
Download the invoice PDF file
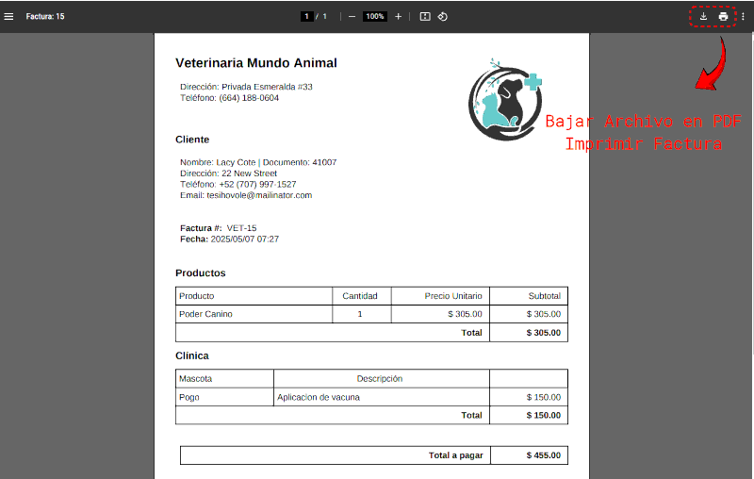coord(703,16)
